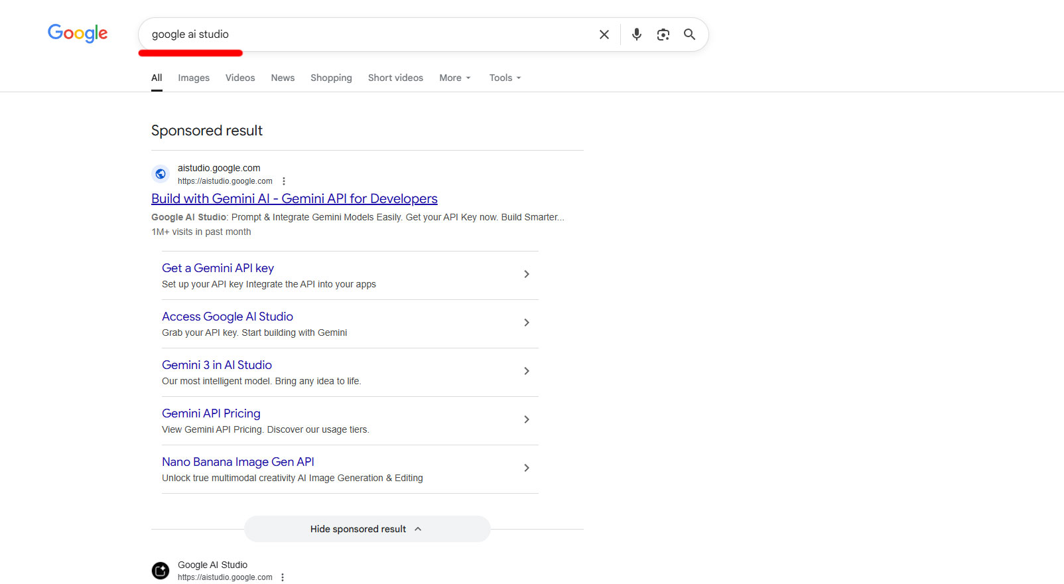The width and height of the screenshot is (1064, 584).
Task: Click the Sponsored result heading
Action: click(x=207, y=131)
